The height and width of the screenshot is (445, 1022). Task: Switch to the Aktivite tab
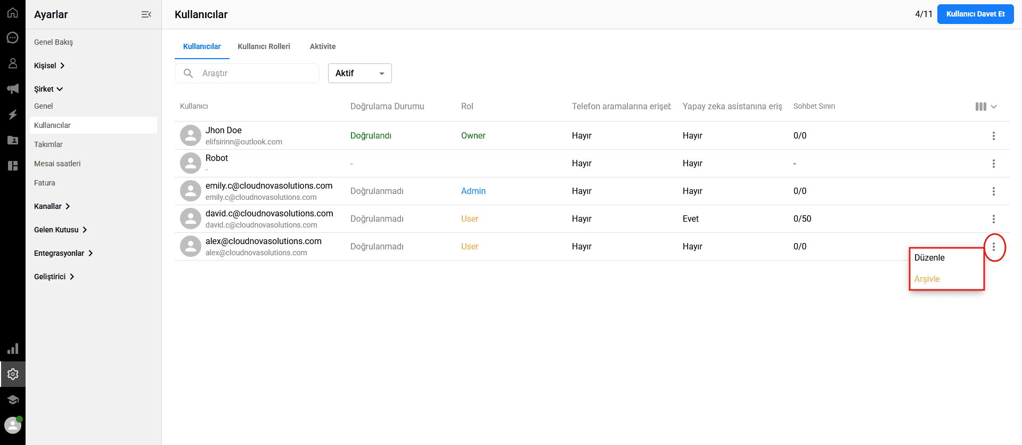click(322, 46)
